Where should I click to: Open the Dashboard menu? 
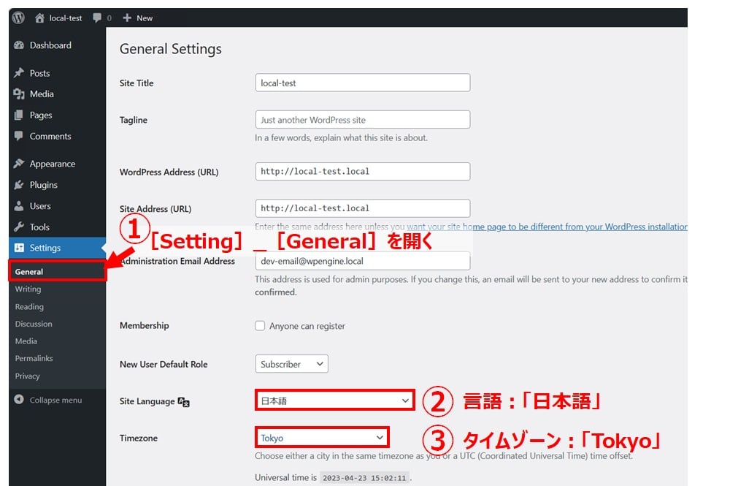[x=50, y=45]
